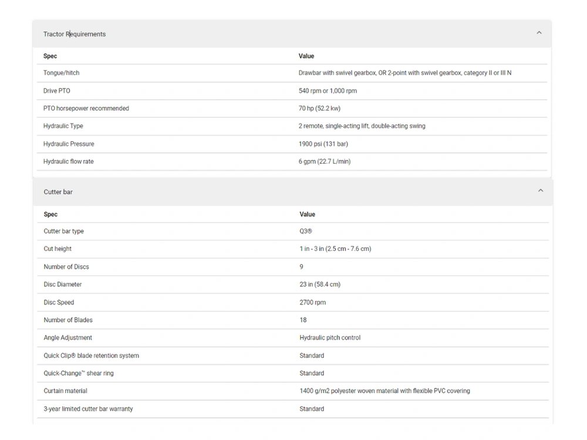Click the Drive PTO value 540 rpm

click(x=328, y=91)
